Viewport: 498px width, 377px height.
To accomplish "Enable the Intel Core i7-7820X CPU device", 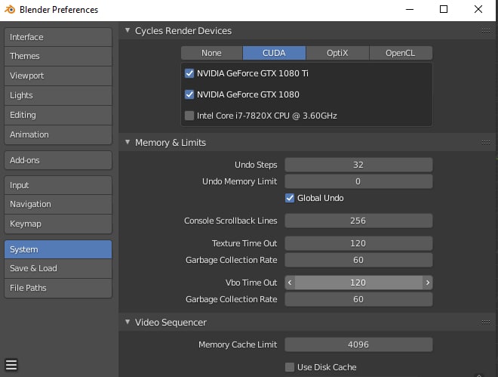I will 189,116.
